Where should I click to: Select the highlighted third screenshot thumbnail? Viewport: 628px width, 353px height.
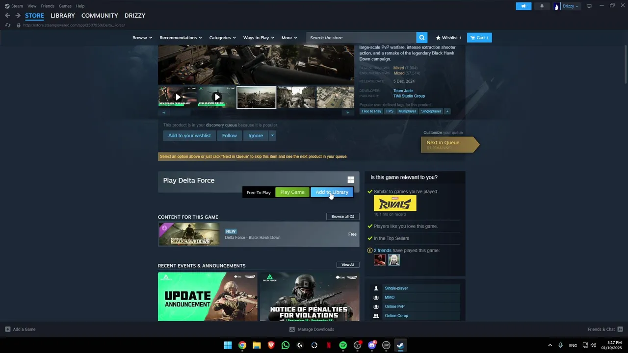click(x=256, y=97)
